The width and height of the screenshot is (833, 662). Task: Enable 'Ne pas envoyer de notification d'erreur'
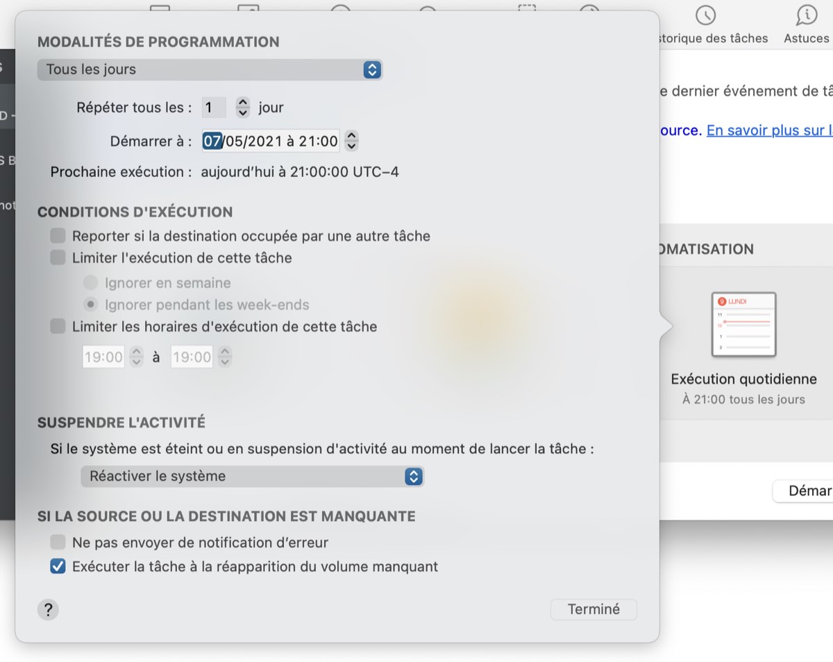(x=58, y=543)
